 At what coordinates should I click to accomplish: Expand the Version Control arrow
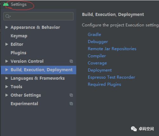[7, 61]
